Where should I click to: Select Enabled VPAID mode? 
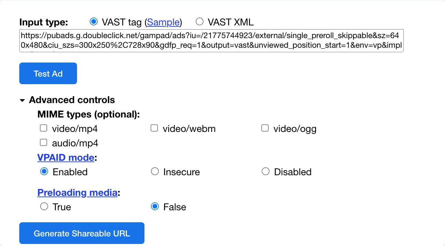coord(44,171)
